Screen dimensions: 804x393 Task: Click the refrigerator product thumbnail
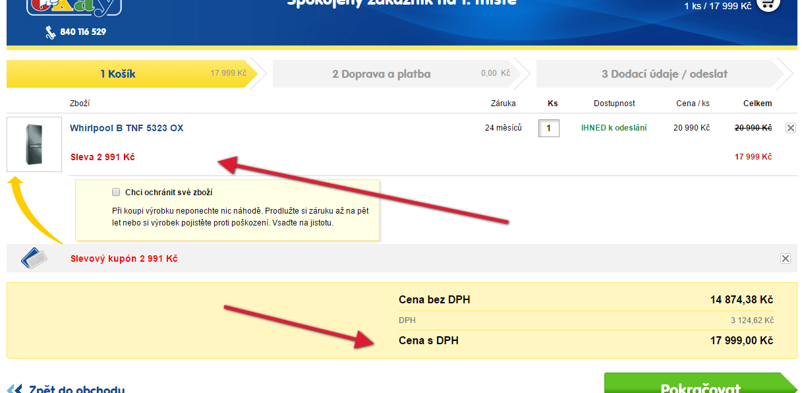click(x=34, y=144)
